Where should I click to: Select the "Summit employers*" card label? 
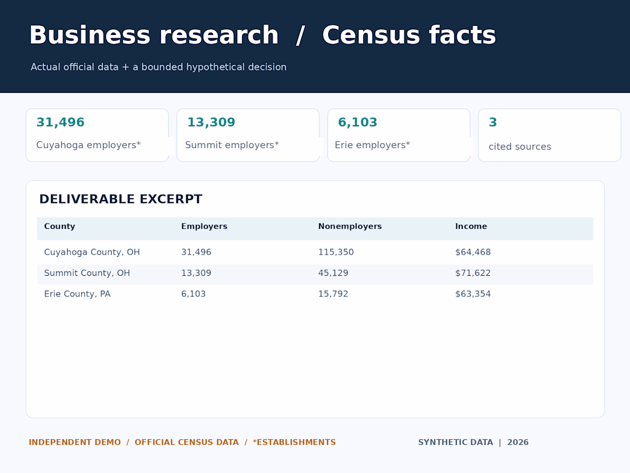(232, 145)
